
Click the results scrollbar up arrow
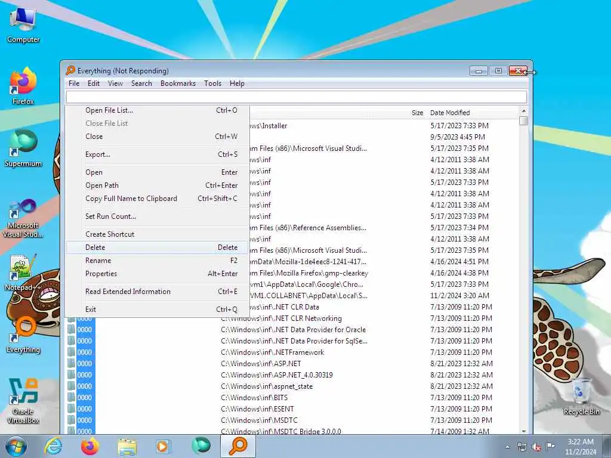coord(523,112)
